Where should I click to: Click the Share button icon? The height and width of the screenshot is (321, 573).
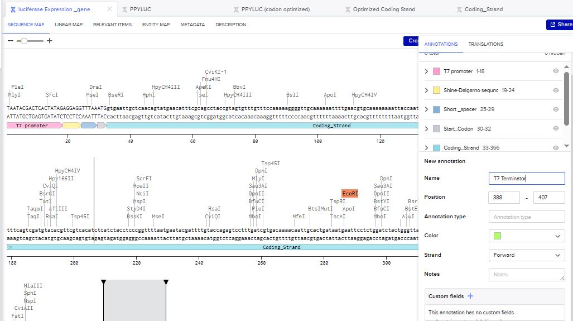(x=553, y=25)
